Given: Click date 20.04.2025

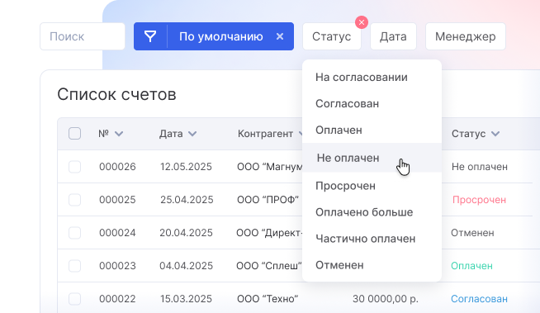Looking at the screenshot, I should coord(186,233).
